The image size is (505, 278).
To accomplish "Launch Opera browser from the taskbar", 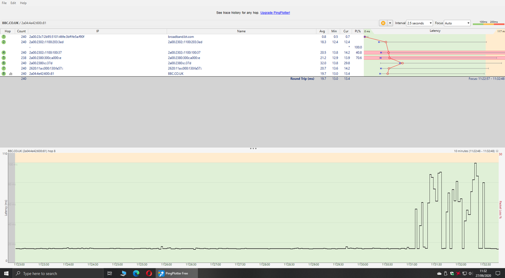I will pyautogui.click(x=149, y=273).
